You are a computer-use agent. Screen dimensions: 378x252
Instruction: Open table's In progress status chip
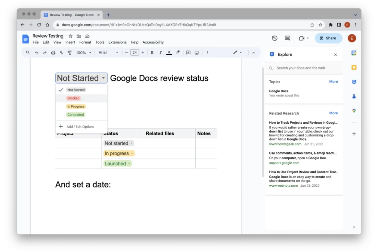point(119,153)
